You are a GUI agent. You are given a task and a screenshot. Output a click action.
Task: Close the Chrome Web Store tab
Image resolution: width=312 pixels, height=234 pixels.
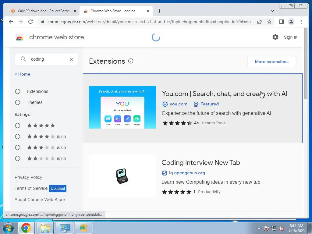coord(148,11)
